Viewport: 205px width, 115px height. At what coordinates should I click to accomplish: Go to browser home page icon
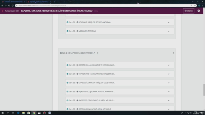(12, 6)
